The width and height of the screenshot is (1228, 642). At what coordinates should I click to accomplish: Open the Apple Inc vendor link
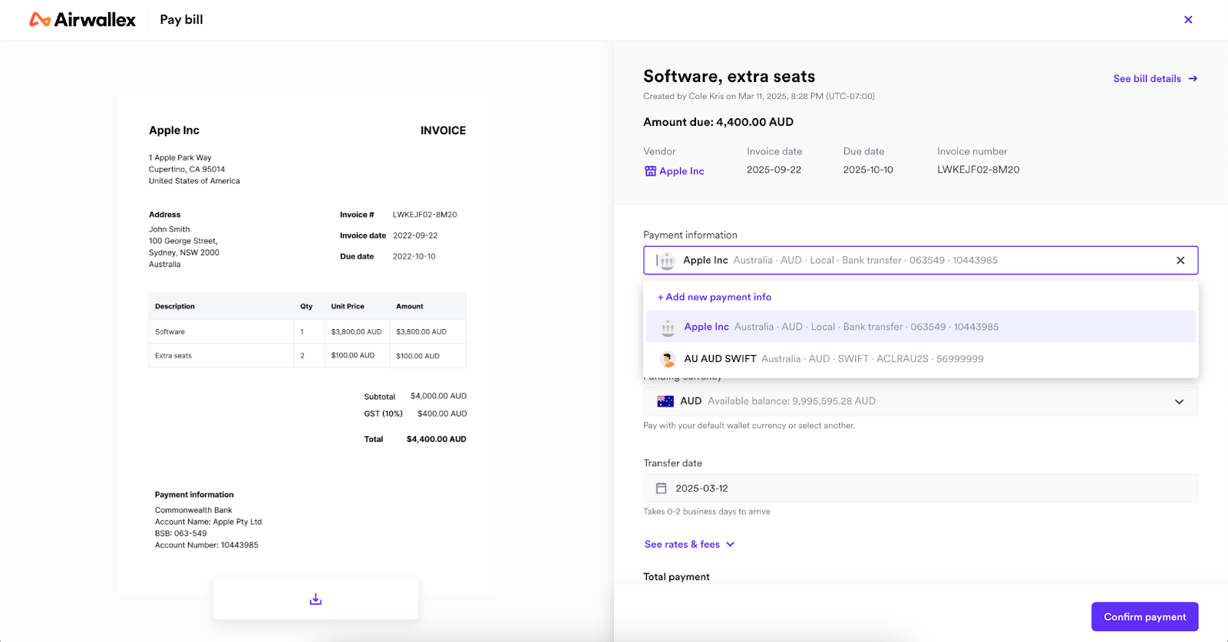[x=682, y=171]
